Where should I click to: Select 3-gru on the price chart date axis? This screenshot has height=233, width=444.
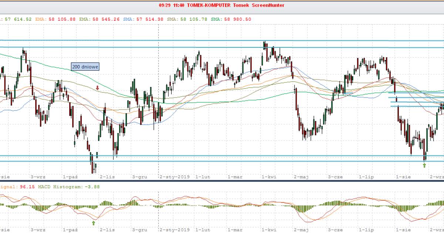(x=140, y=177)
